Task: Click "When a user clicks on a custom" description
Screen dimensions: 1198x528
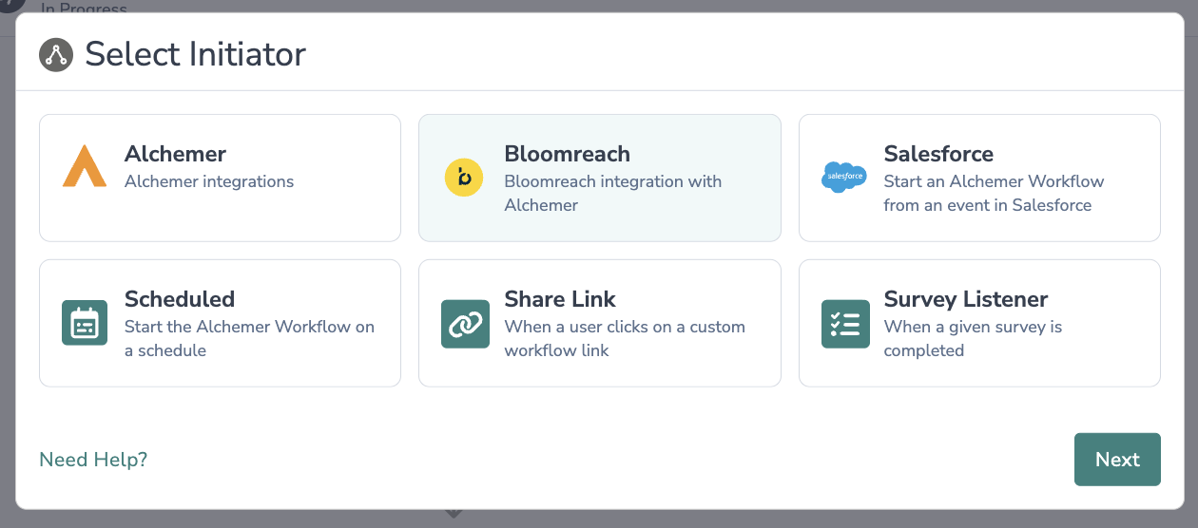Action: tap(624, 327)
